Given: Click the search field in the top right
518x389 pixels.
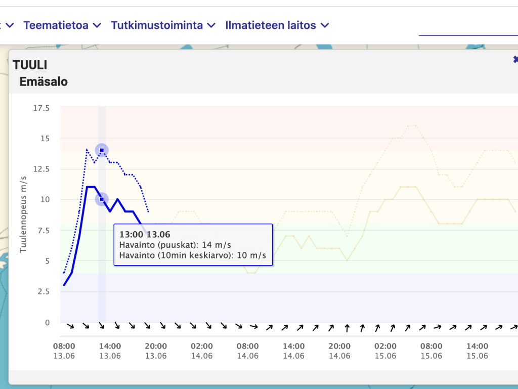Looking at the screenshot, I should click(x=468, y=26).
